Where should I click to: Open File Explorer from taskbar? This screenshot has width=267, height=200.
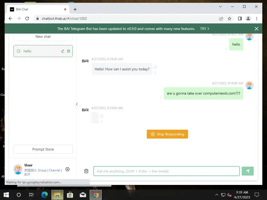(57, 195)
